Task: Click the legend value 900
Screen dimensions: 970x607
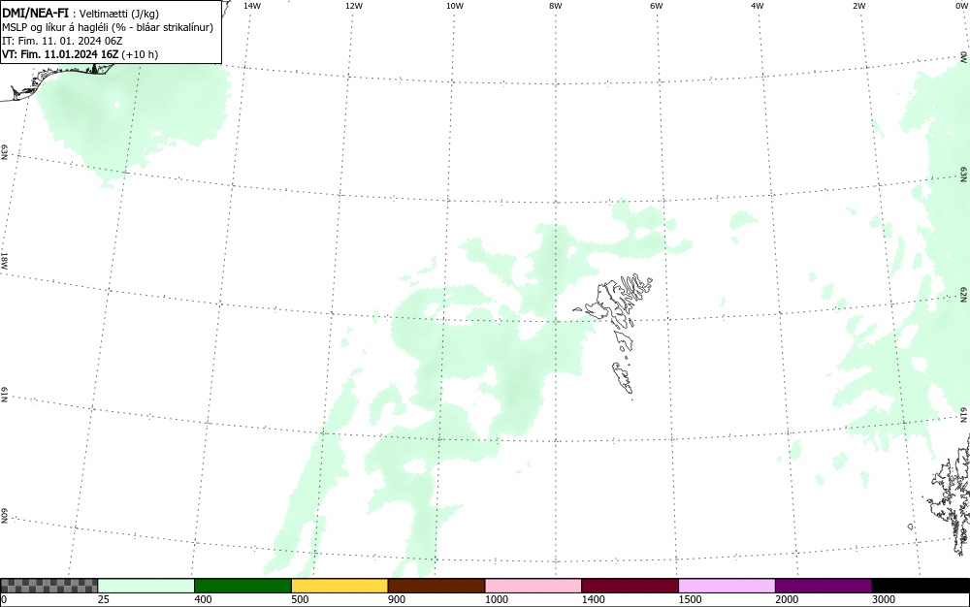Action: pyautogui.click(x=397, y=599)
